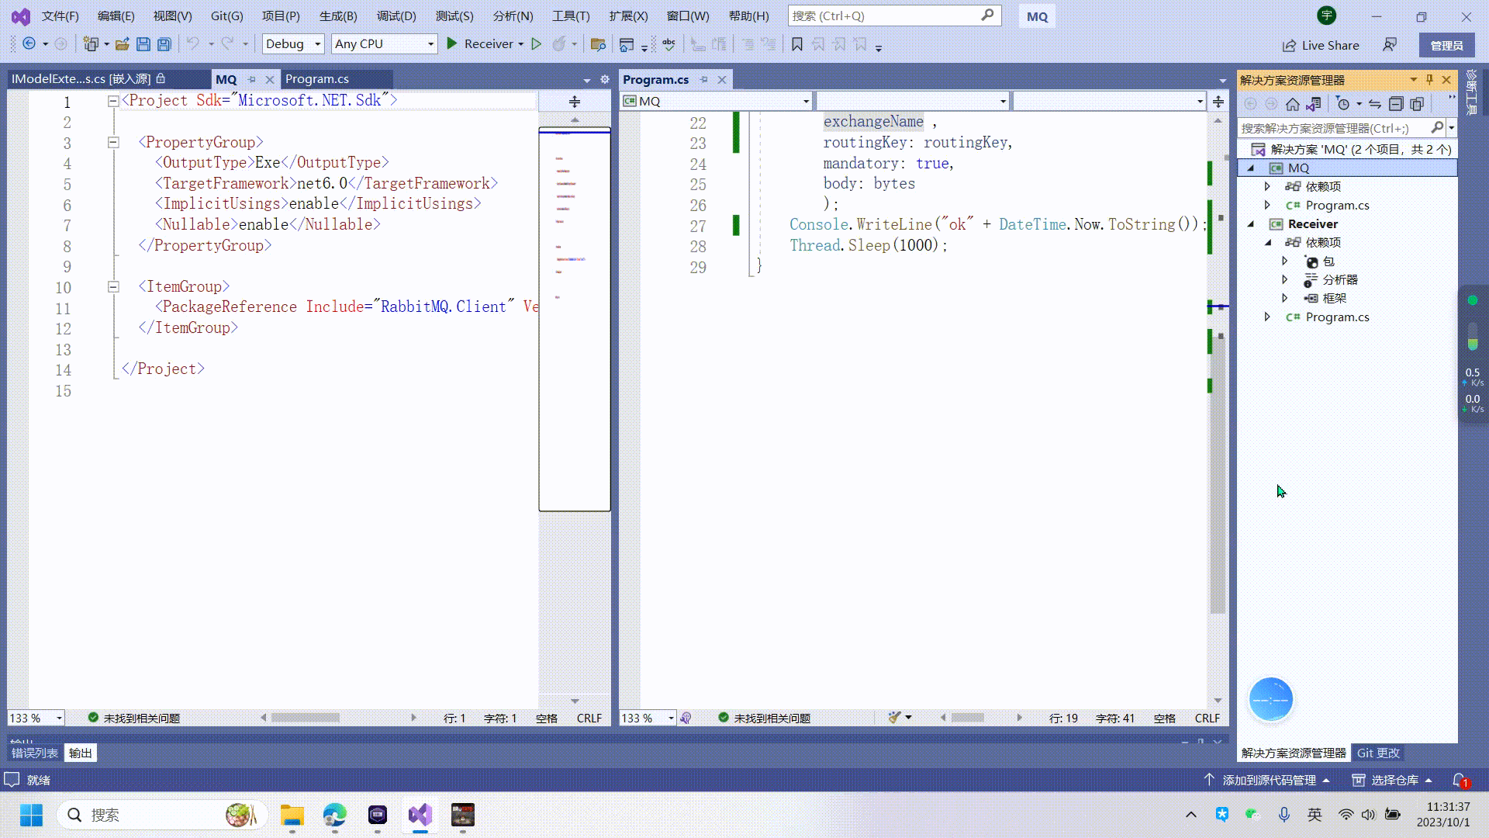Click Sync with Active Document icon

1375,104
